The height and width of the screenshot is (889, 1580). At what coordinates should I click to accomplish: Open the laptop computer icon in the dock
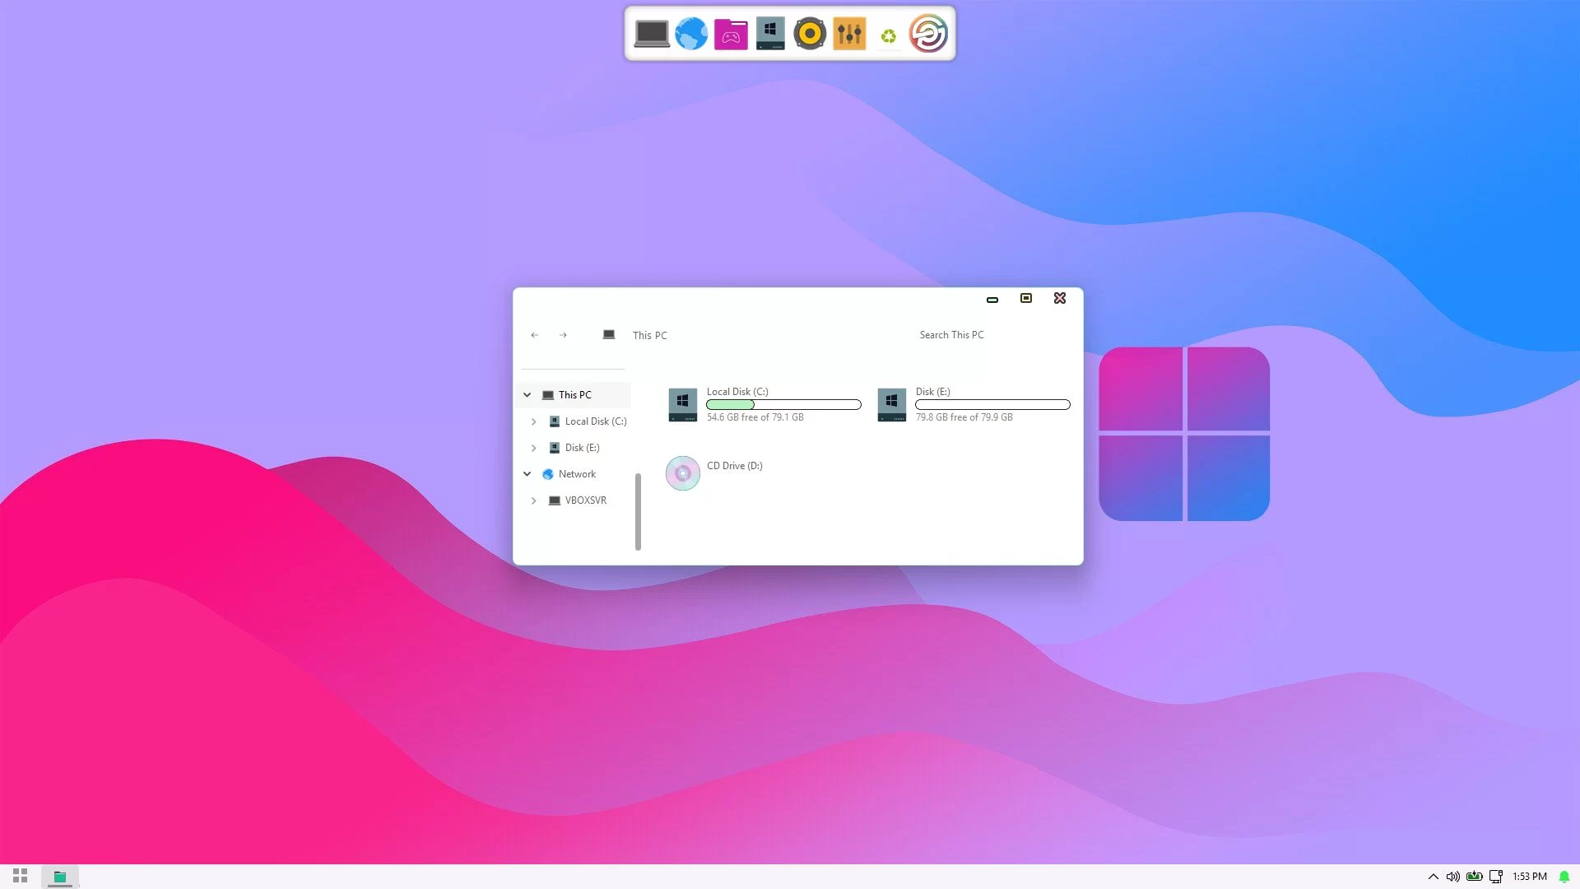pos(652,34)
